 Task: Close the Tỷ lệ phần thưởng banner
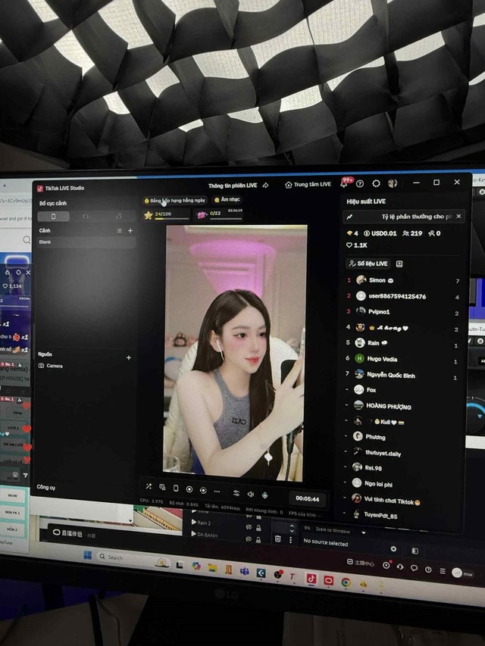(x=458, y=217)
